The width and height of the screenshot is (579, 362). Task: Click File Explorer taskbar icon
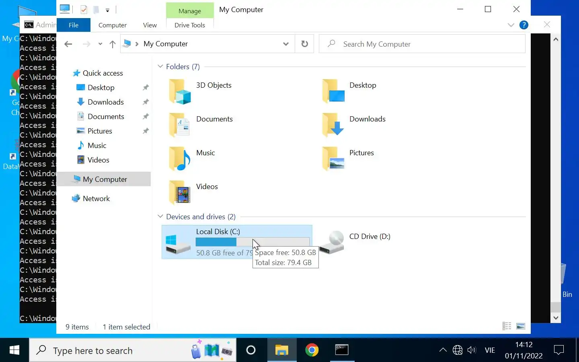pyautogui.click(x=282, y=350)
